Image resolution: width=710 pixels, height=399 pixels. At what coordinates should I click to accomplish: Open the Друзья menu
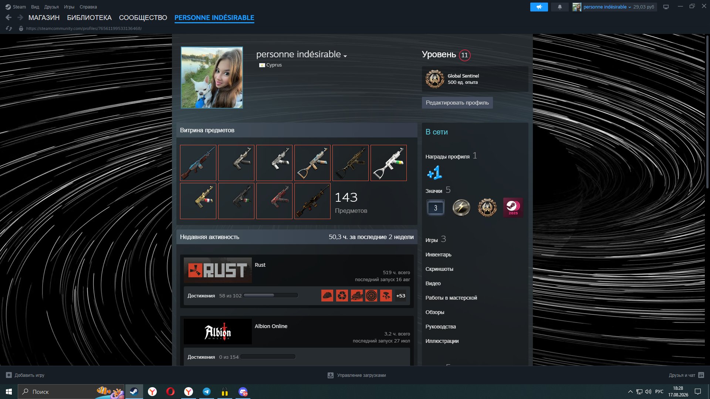pos(51,7)
